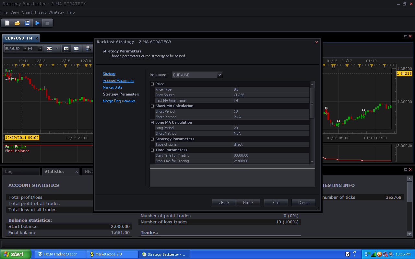This screenshot has height=259, width=415.
Task: Click the statistics panel scroll down arrow
Action: [x=409, y=234]
